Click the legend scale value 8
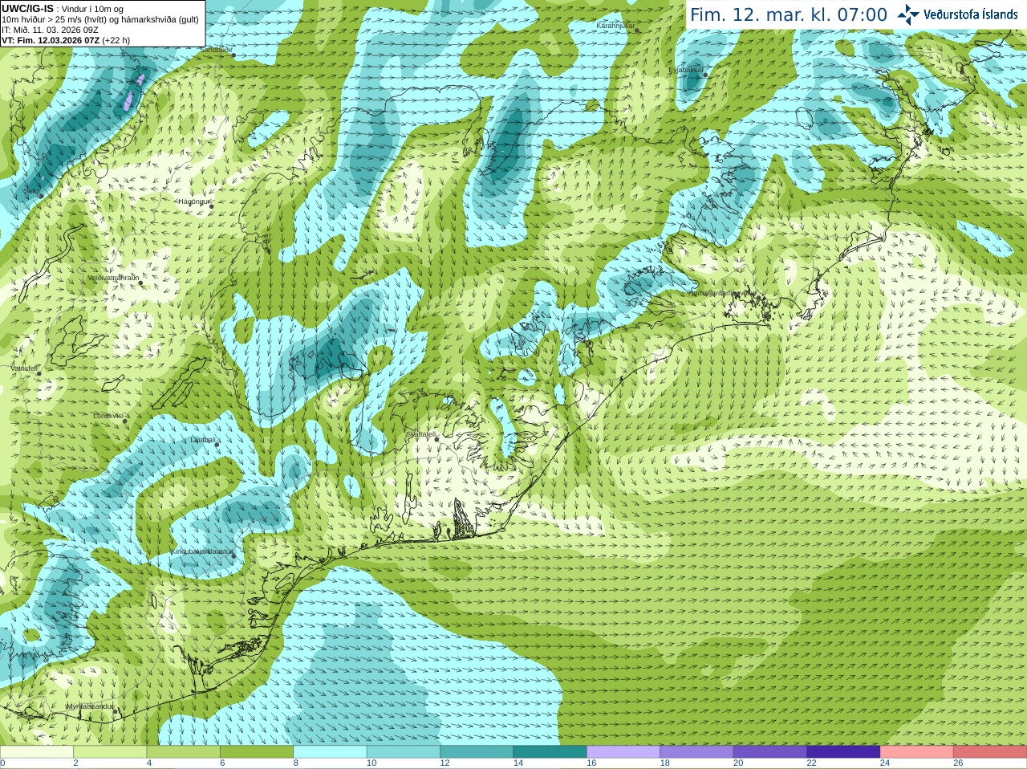The height and width of the screenshot is (769, 1027). click(296, 763)
